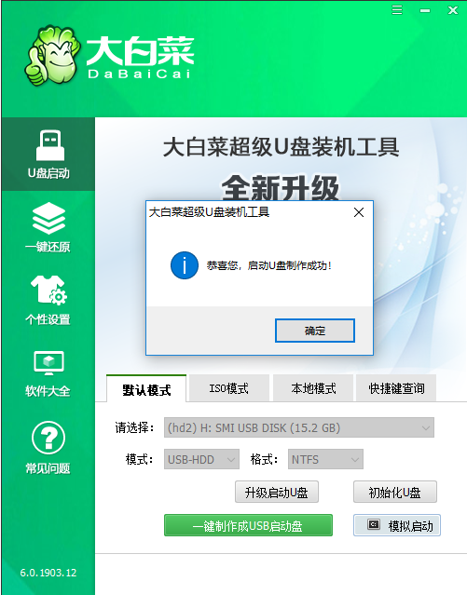Click the version number 6.0.1903.12
Screen dimensions: 467x595
(48, 573)
